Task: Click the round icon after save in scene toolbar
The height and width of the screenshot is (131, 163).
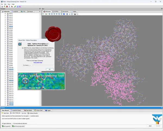Action: (77, 14)
